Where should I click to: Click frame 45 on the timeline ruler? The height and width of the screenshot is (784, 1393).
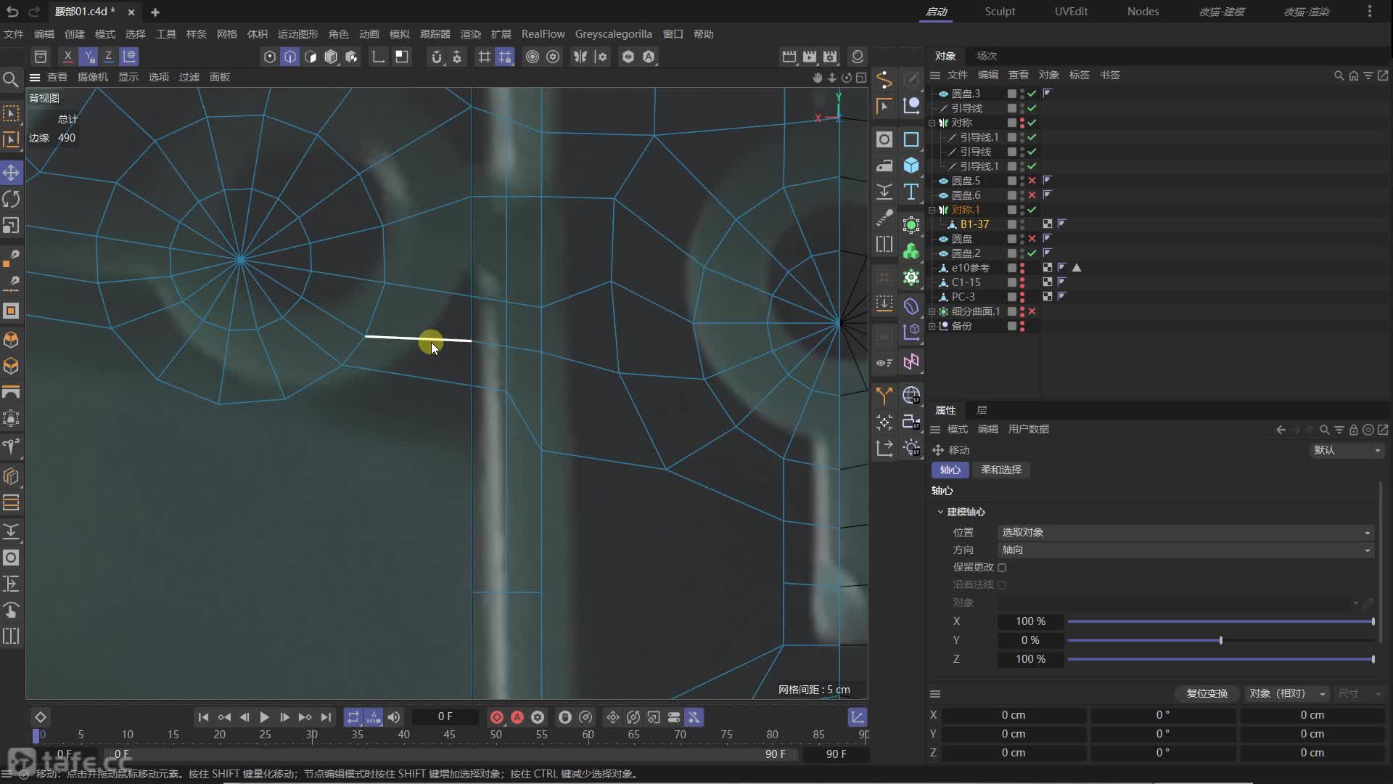click(x=450, y=735)
